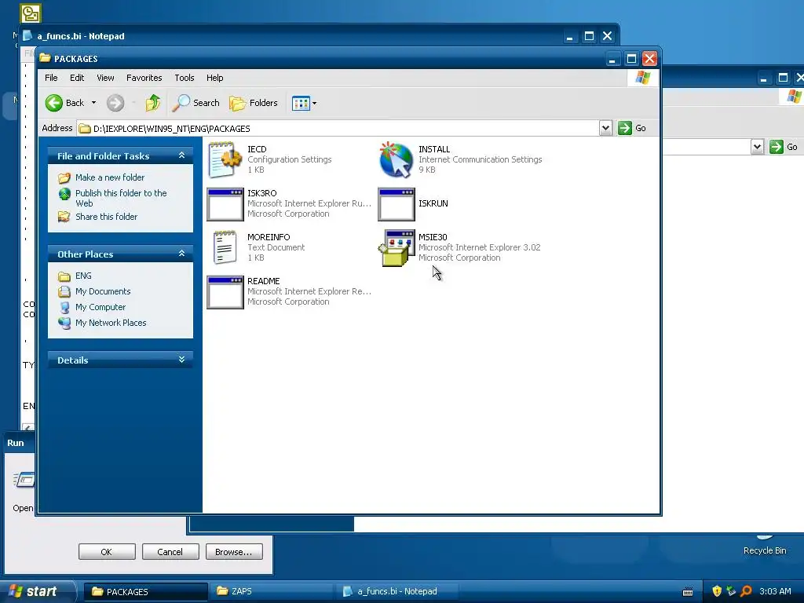Click the Share this folder icon
The width and height of the screenshot is (804, 603).
(x=64, y=217)
